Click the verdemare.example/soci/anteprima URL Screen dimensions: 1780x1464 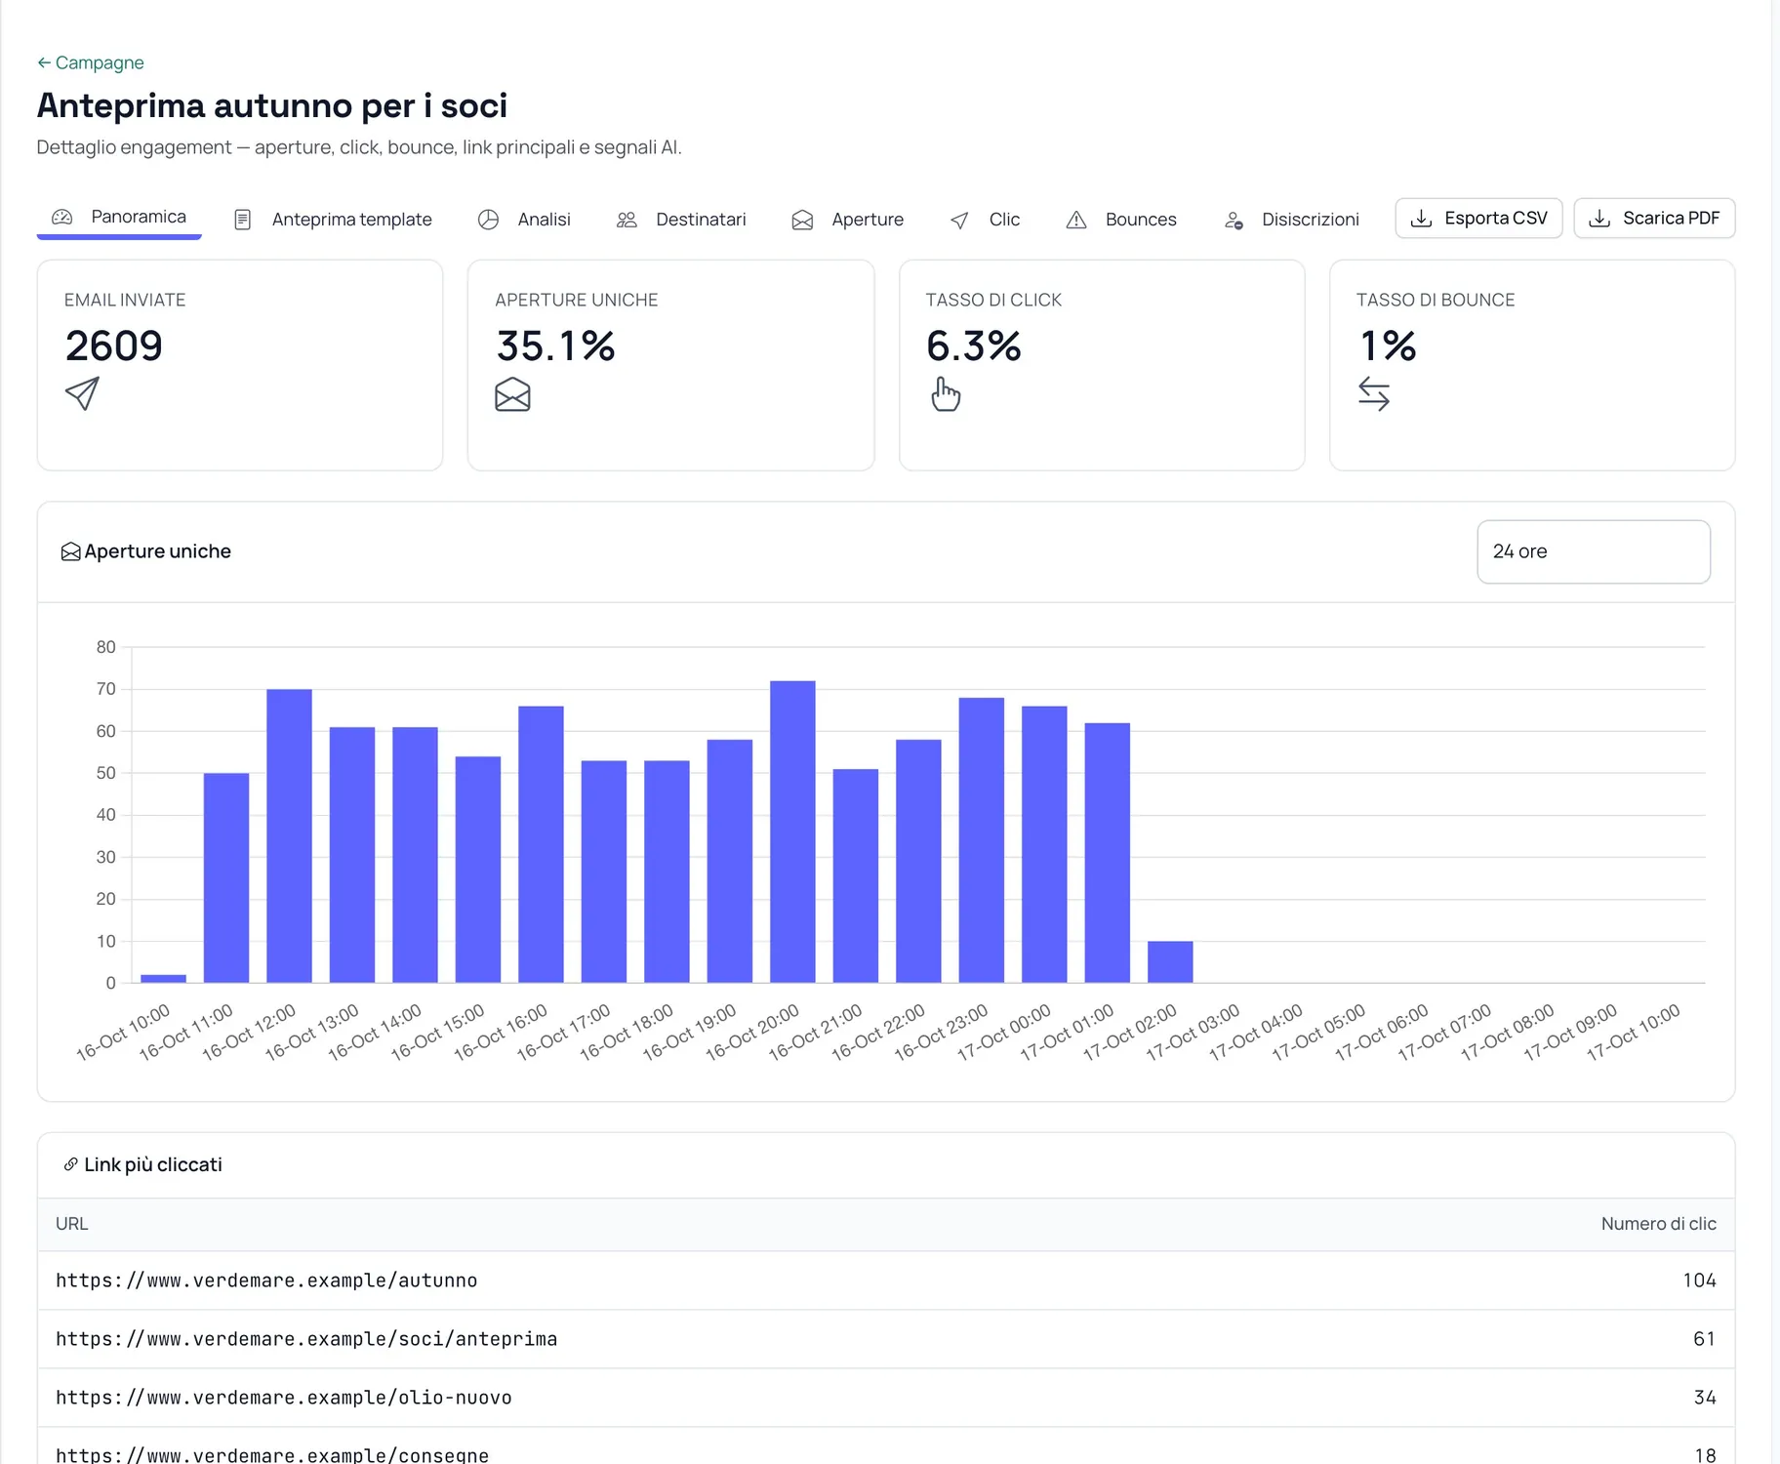306,1339
